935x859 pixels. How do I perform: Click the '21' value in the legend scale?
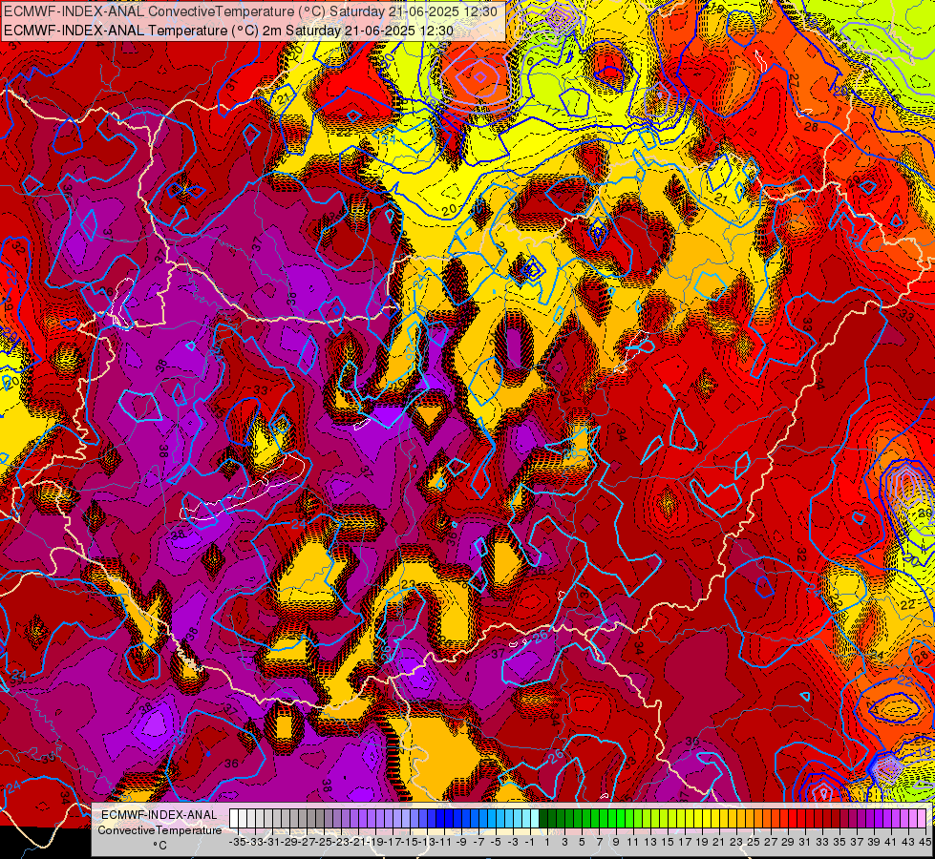tap(718, 843)
